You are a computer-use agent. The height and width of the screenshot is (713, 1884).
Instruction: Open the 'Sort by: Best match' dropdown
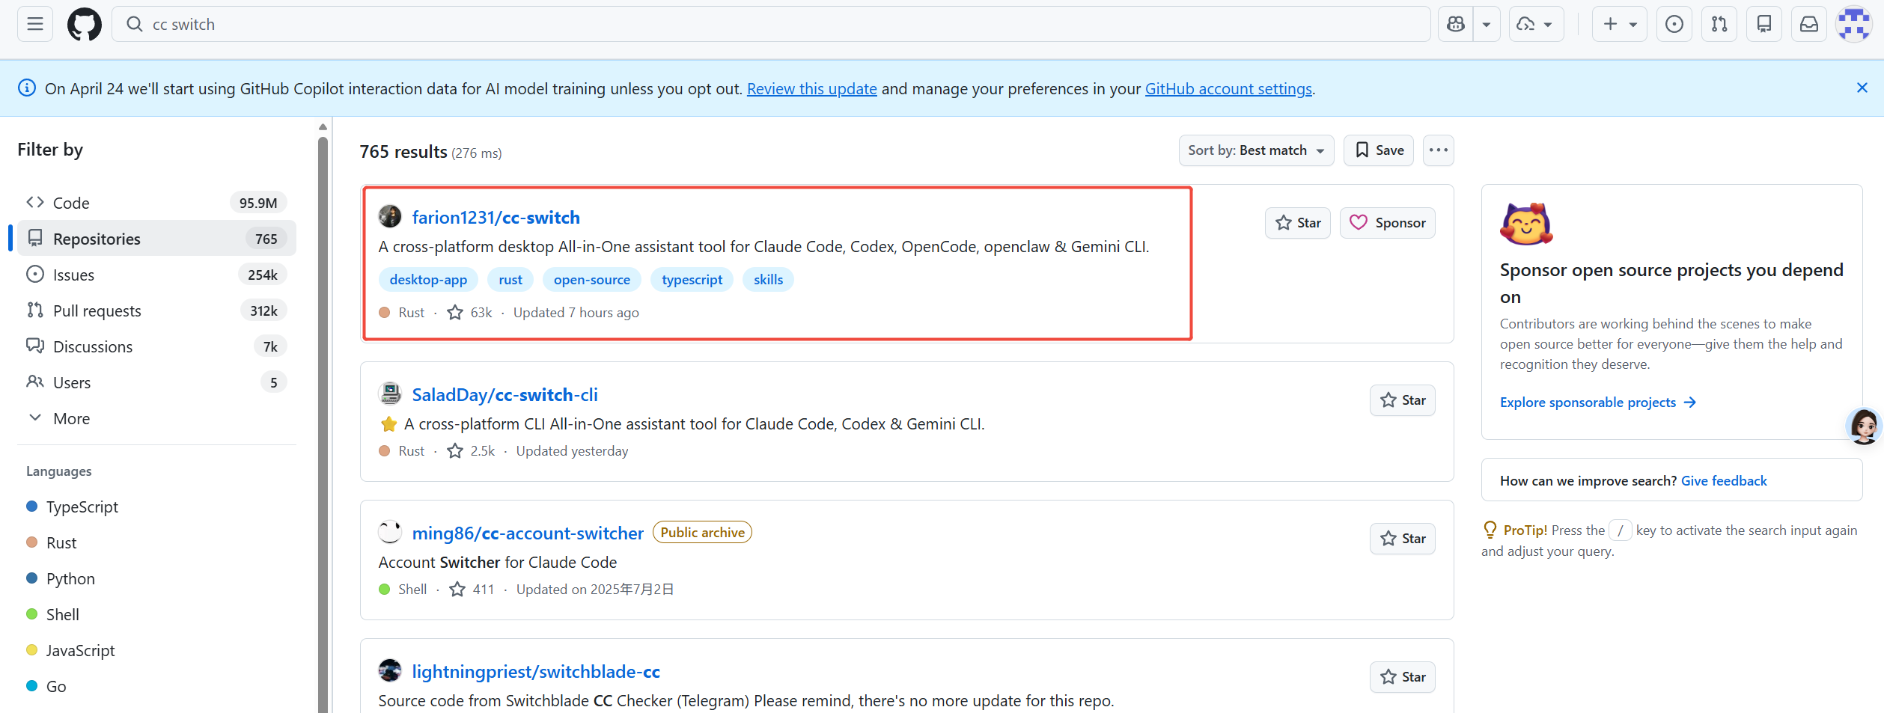(1256, 150)
